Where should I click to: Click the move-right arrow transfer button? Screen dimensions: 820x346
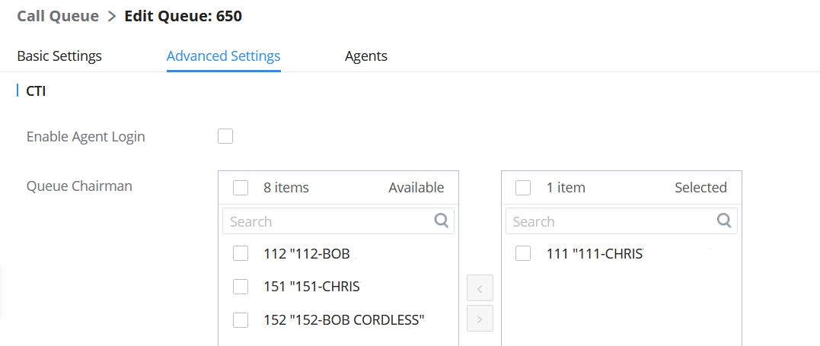click(x=480, y=319)
